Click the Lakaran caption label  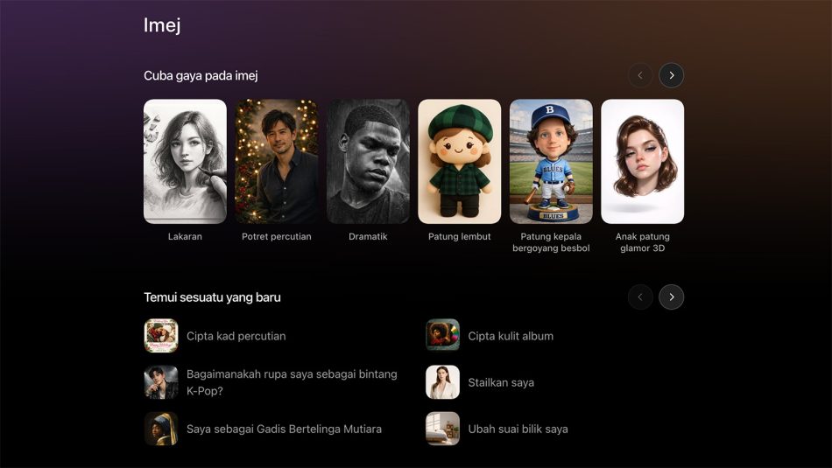coord(185,236)
